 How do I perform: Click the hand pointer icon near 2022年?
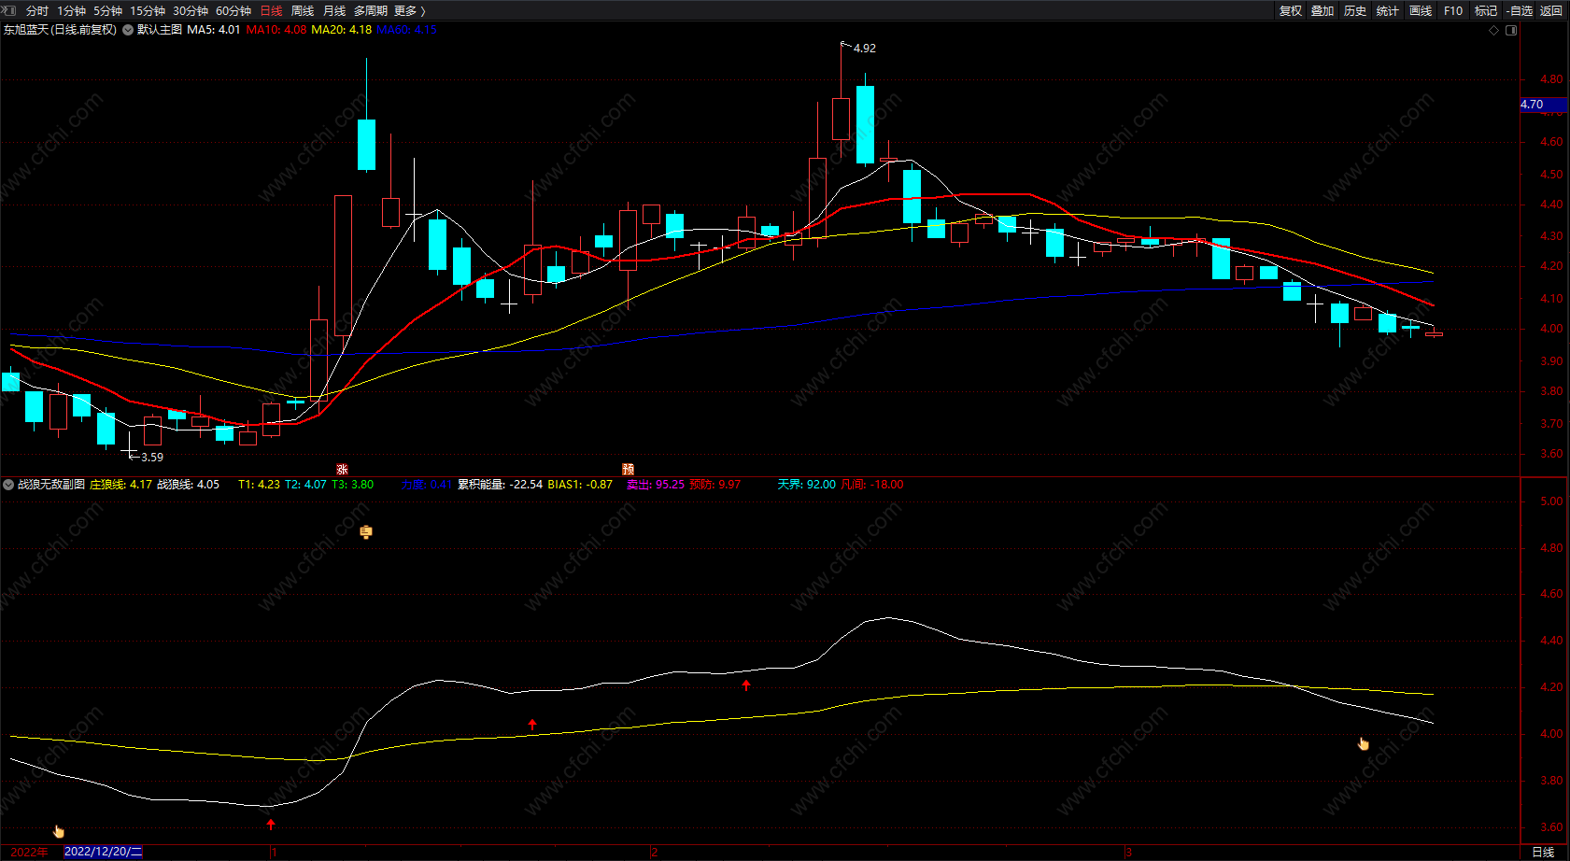pos(59,831)
